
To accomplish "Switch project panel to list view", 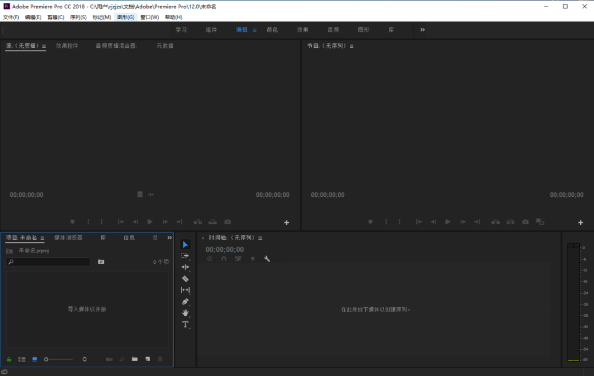I will coord(22,359).
